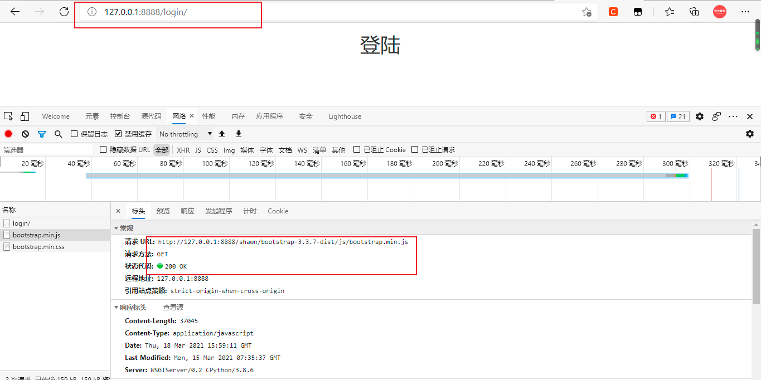Open the 控制台 tab

(x=120, y=116)
